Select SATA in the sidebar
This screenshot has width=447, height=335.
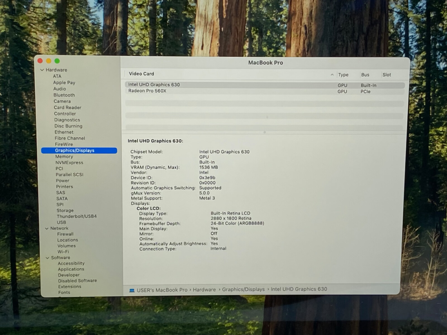pos(62,198)
